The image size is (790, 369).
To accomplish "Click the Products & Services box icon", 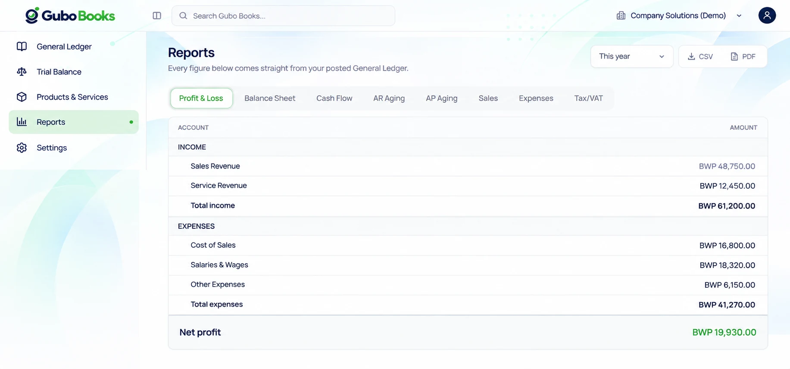I will (x=22, y=97).
